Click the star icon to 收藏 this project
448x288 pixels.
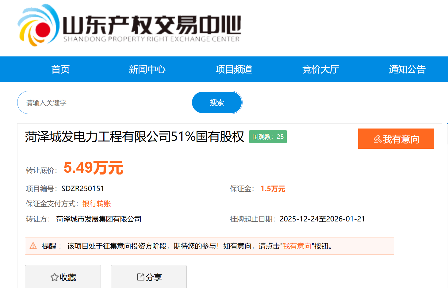coord(54,277)
